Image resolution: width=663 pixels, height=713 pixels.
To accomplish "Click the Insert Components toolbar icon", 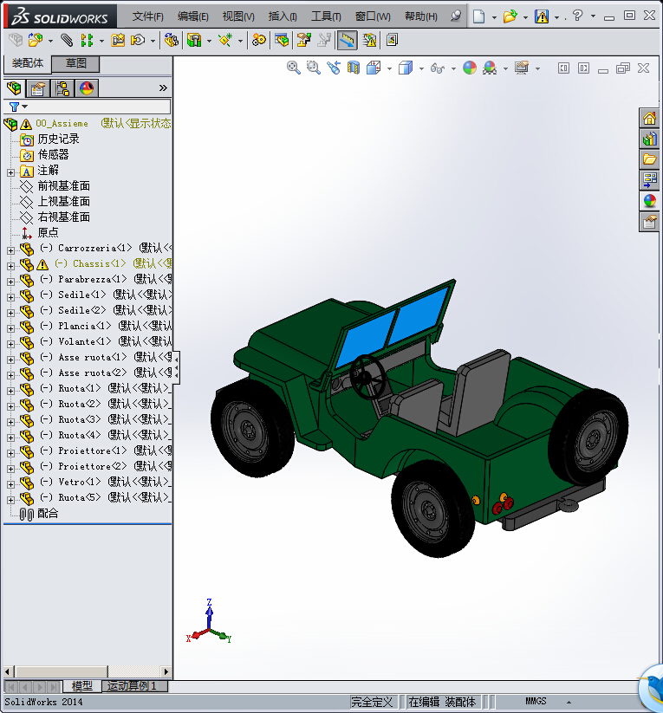I will [x=36, y=41].
